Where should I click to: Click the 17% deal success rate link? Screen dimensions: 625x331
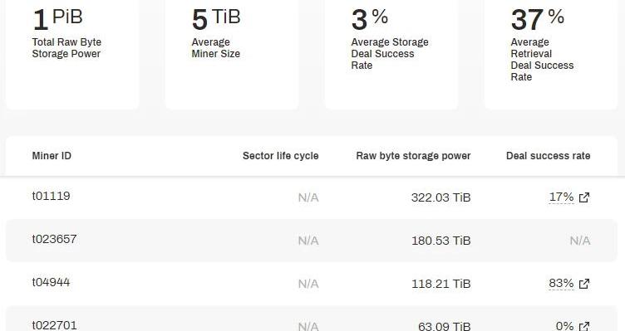tap(561, 197)
